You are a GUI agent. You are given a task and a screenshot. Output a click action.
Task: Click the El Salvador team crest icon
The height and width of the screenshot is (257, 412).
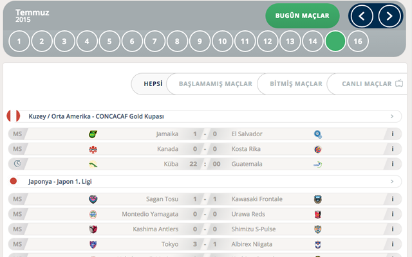(x=318, y=134)
